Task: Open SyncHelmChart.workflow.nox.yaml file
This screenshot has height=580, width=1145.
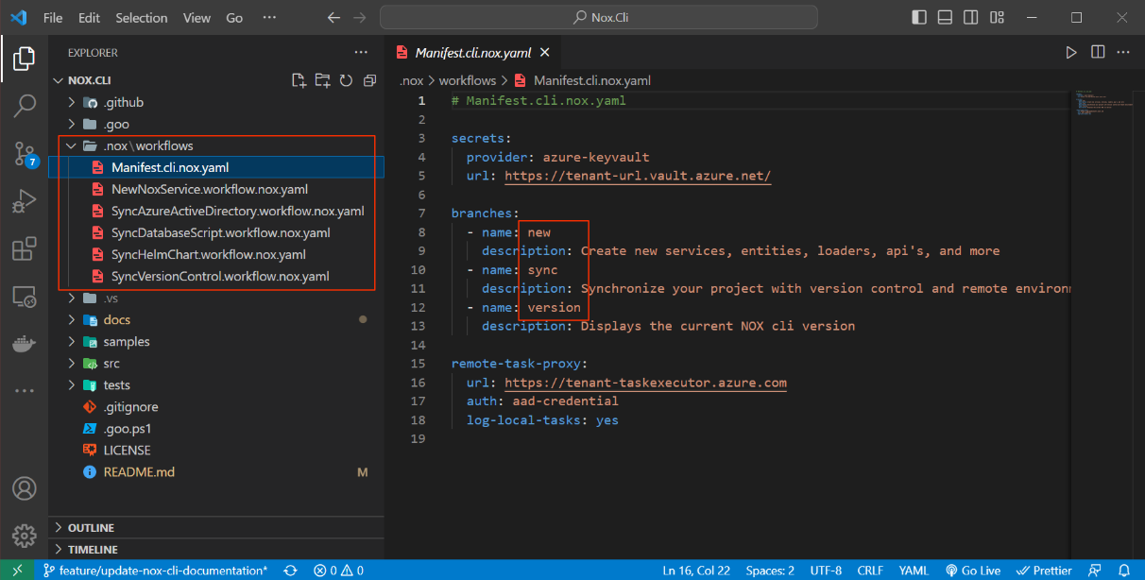Action: (216, 254)
